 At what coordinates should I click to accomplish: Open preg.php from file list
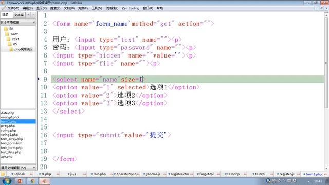click(8, 126)
